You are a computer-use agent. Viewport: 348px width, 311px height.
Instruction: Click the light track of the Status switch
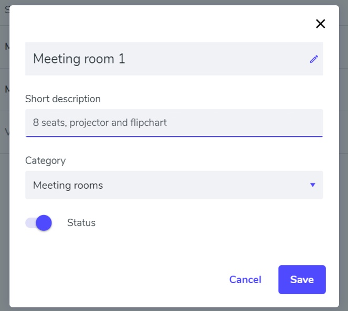29,223
